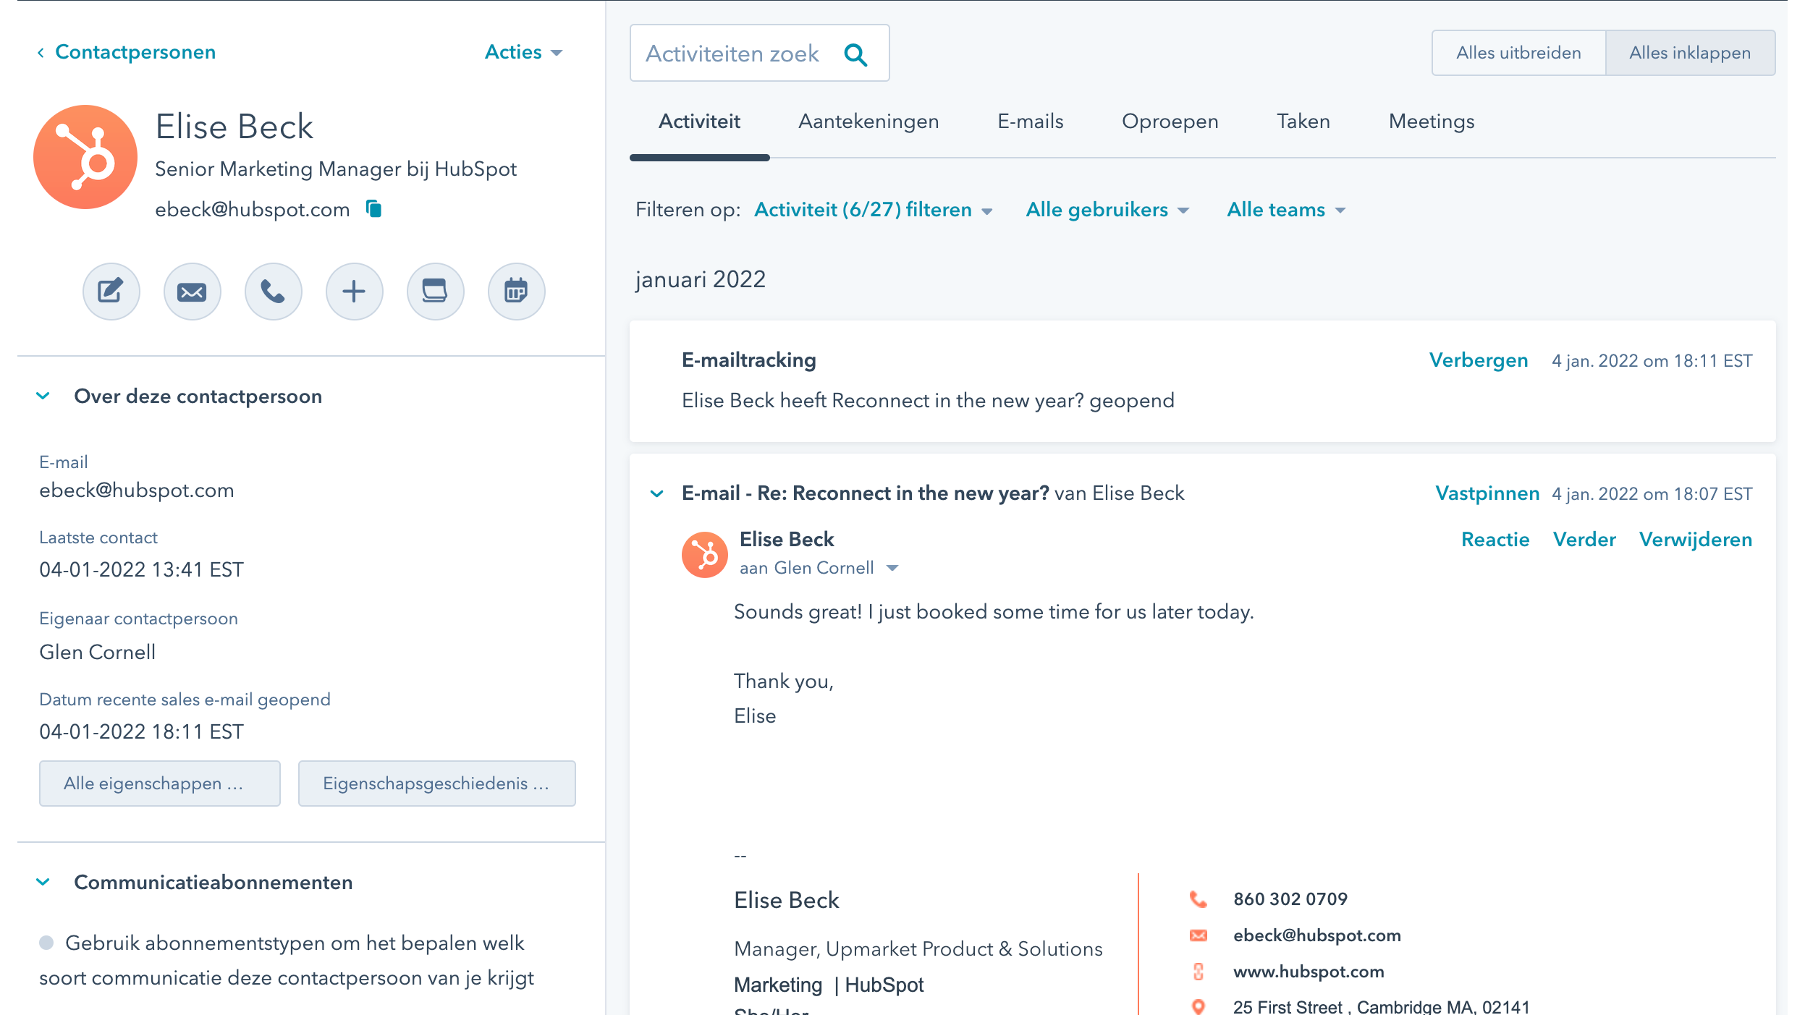Viewport: 1805px width, 1015px height.
Task: Open the Activiteit (6/27) filteren dropdown
Action: (x=868, y=210)
